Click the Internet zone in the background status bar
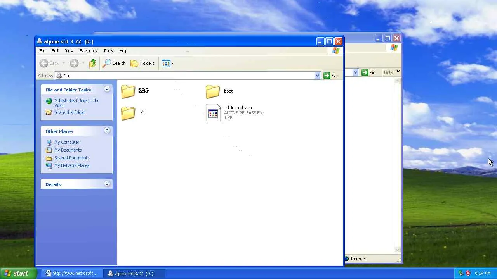The image size is (497, 279). tap(355, 259)
